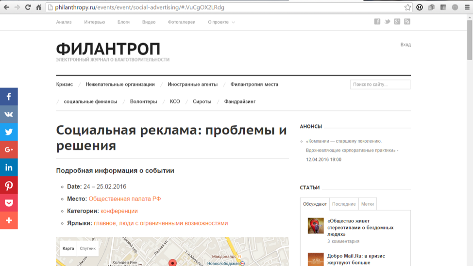Viewport: 473px width, 266px height.
Task: Share page via VK sidebar icon
Action: 9,114
